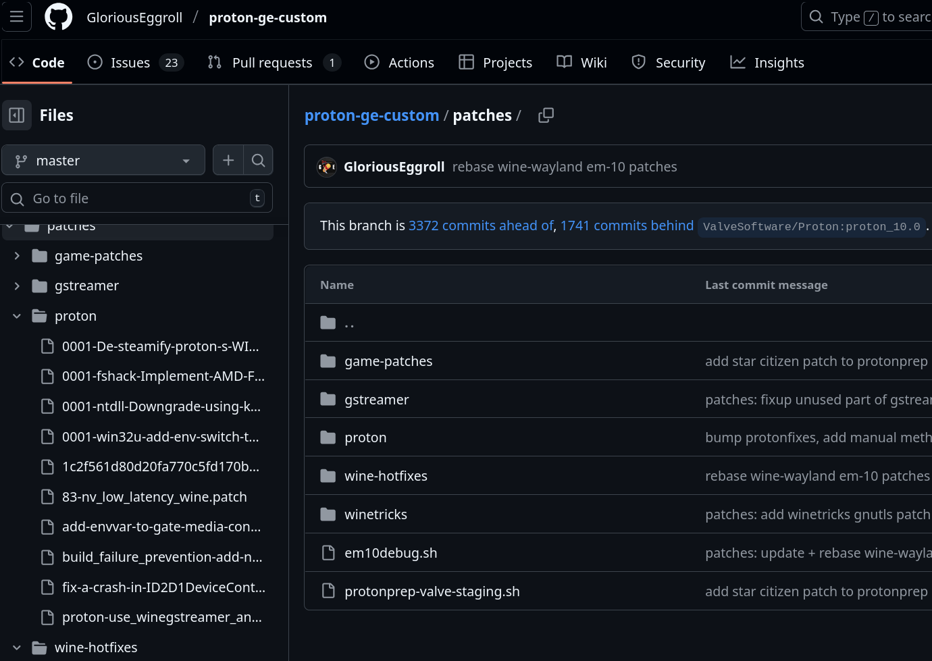The image size is (932, 661).
Task: Copy the patches path to clipboard
Action: click(x=546, y=115)
